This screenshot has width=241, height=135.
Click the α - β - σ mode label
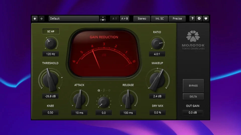coord(104,90)
